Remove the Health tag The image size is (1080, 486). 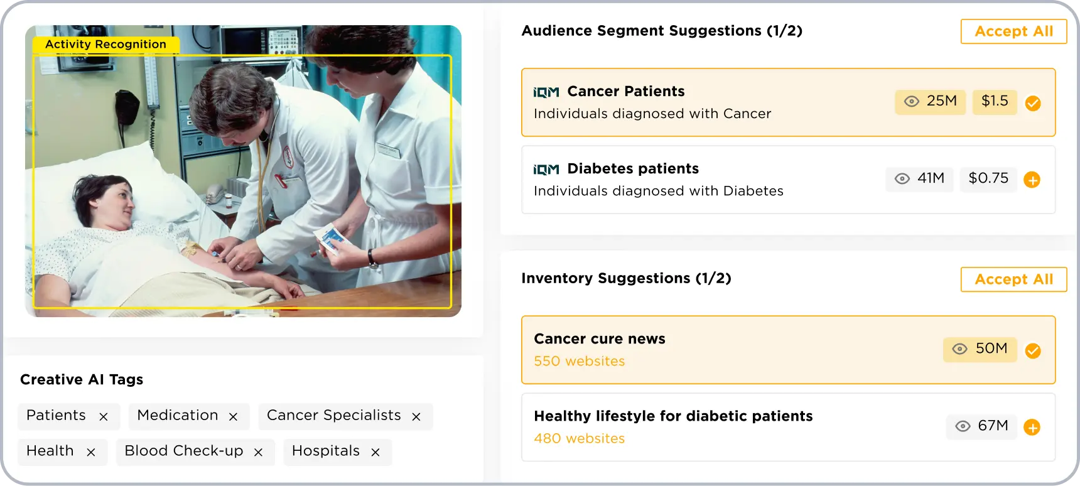(91, 452)
